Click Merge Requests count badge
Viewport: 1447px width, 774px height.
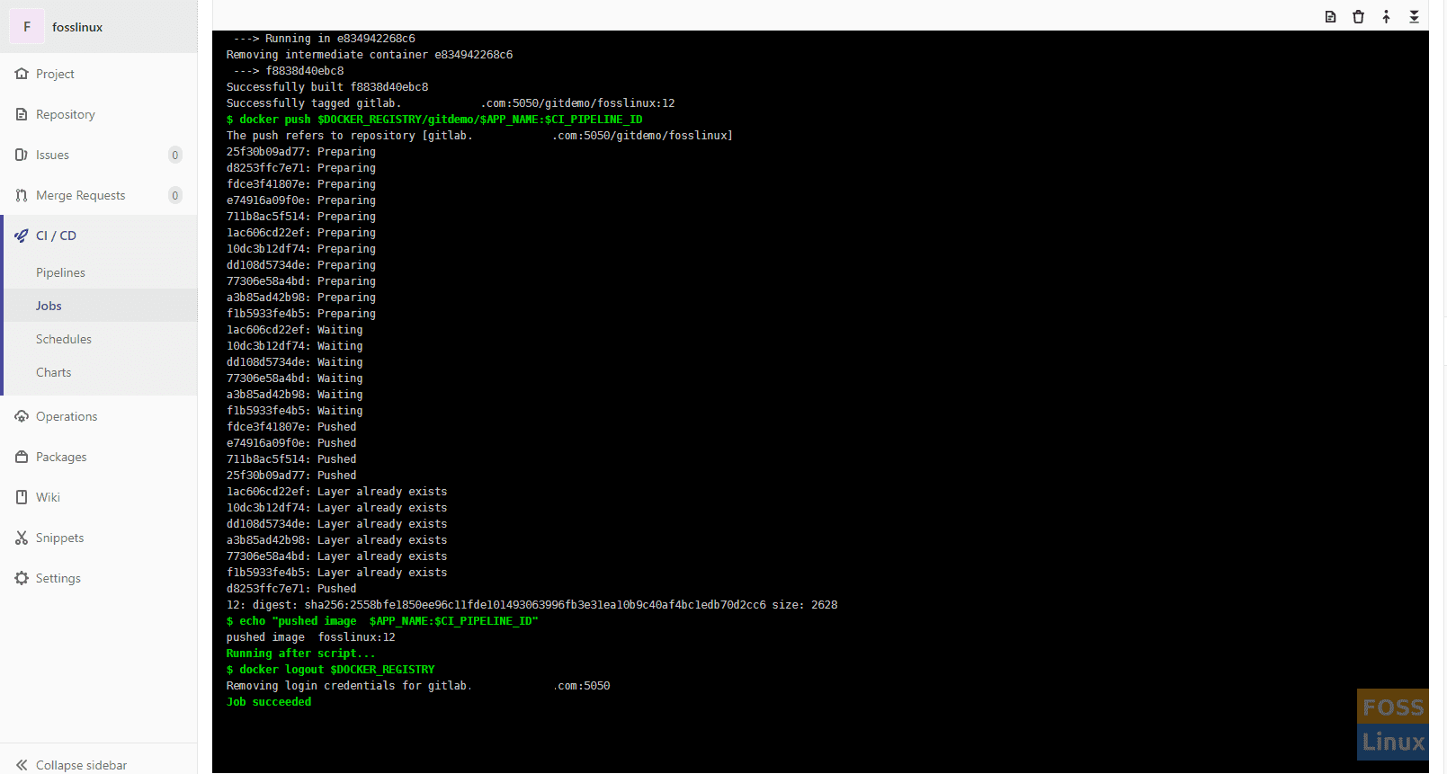(x=175, y=195)
